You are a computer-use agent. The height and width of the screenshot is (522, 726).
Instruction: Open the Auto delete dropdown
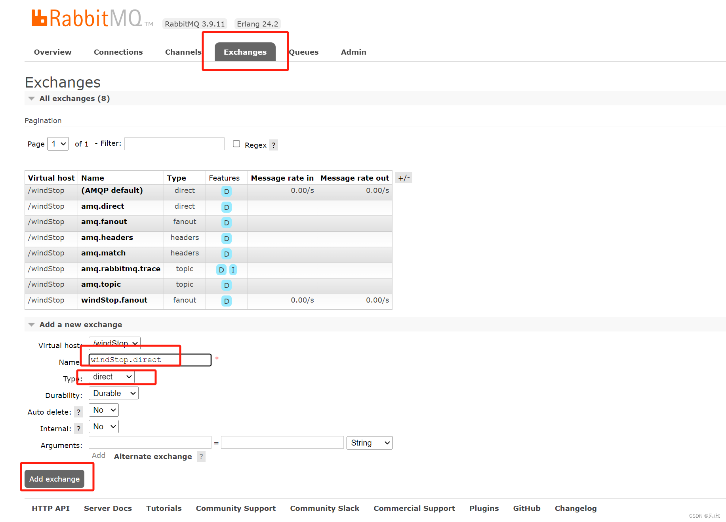click(x=104, y=410)
